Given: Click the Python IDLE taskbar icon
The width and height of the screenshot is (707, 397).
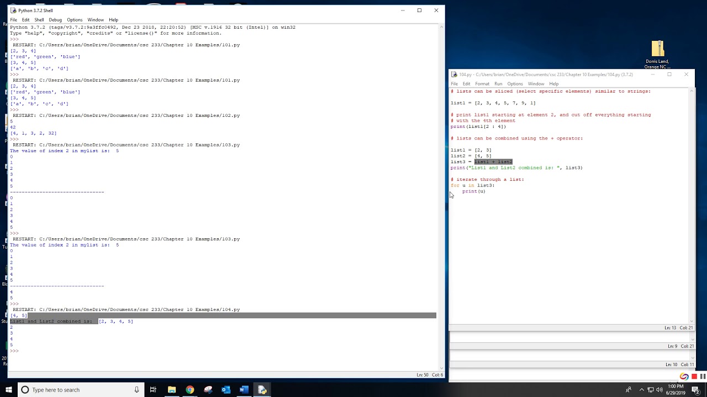Looking at the screenshot, I should pos(262,390).
